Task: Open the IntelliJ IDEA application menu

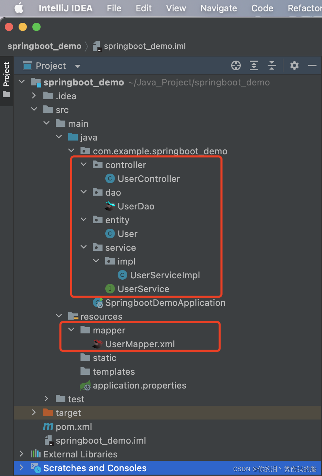Action: tap(65, 8)
